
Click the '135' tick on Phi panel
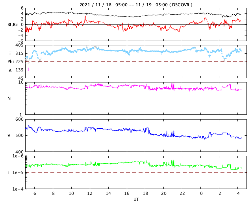pyautogui.click(x=19, y=70)
